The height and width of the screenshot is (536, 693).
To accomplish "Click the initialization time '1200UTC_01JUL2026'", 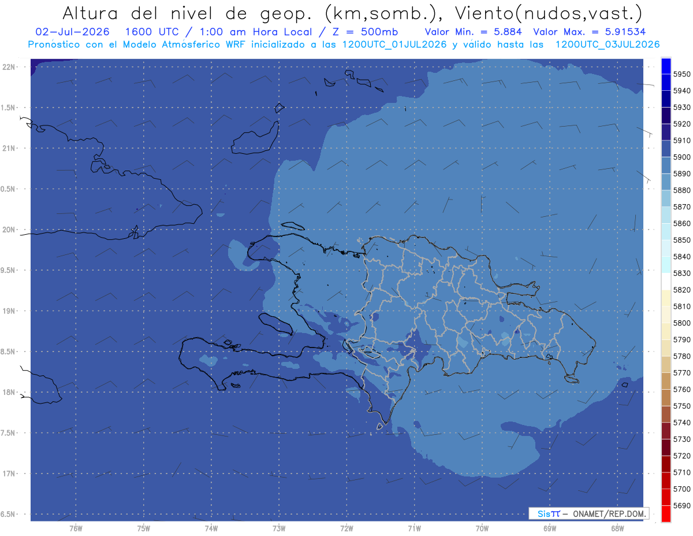I will point(394,45).
